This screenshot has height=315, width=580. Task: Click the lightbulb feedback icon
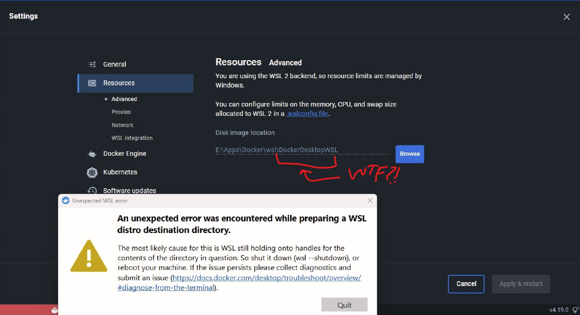click(576, 310)
